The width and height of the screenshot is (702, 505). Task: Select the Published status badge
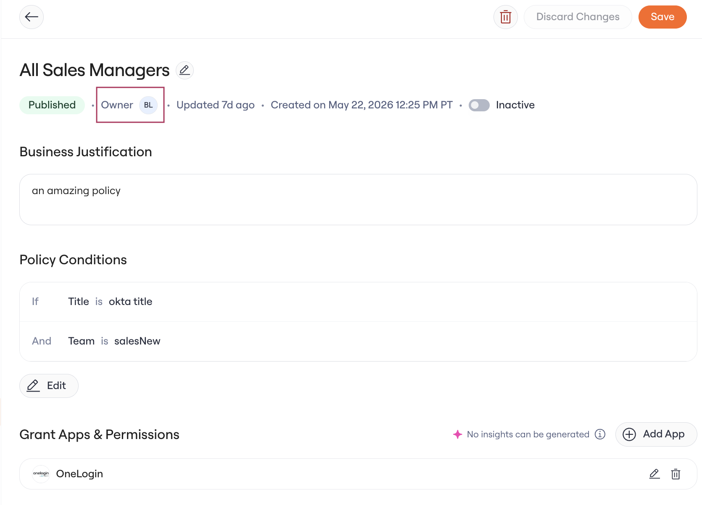pyautogui.click(x=52, y=105)
